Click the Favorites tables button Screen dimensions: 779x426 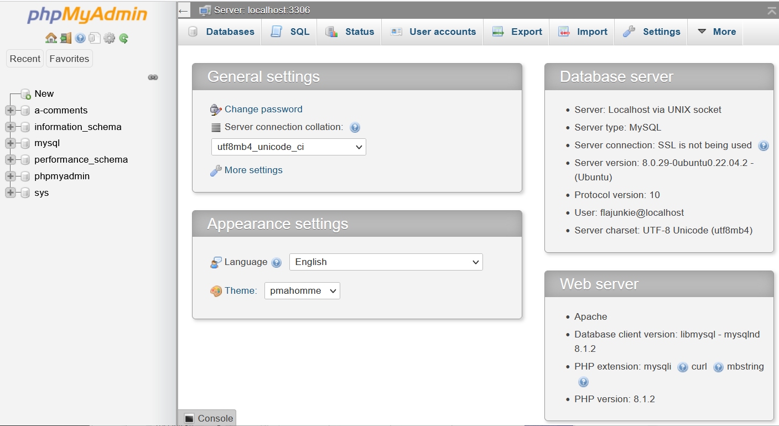(69, 59)
